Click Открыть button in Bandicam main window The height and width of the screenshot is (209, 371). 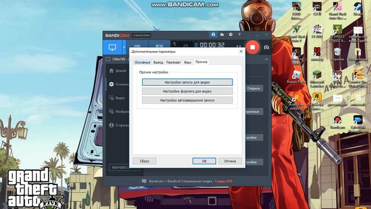tap(254, 88)
